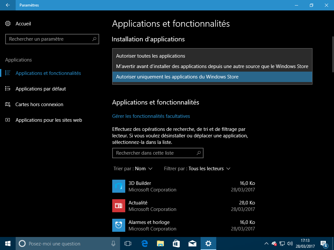Open Windows Store from taskbar
334x250 pixels.
(176, 243)
